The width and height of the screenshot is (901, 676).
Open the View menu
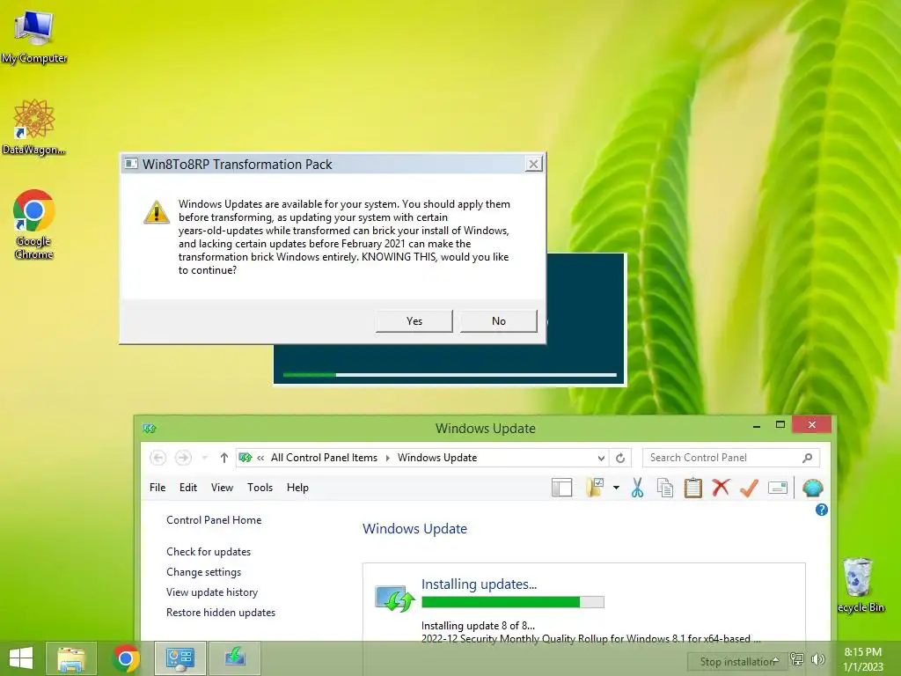[x=222, y=488]
